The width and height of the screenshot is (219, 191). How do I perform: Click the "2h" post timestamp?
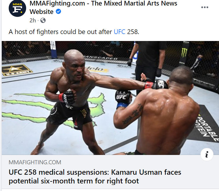click(33, 20)
